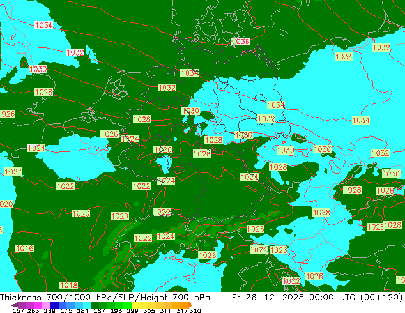Click the legend value 257
Screen dimensions: 405x313
(19, 310)
